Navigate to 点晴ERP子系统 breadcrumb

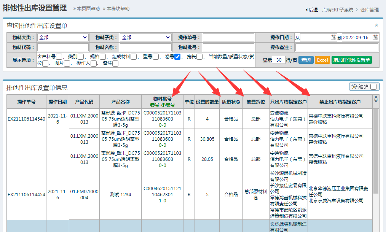coord(337,10)
